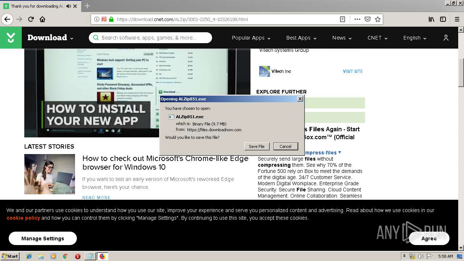Click system clock showing 5:58 AM
The image size is (464, 261).
tap(446, 256)
